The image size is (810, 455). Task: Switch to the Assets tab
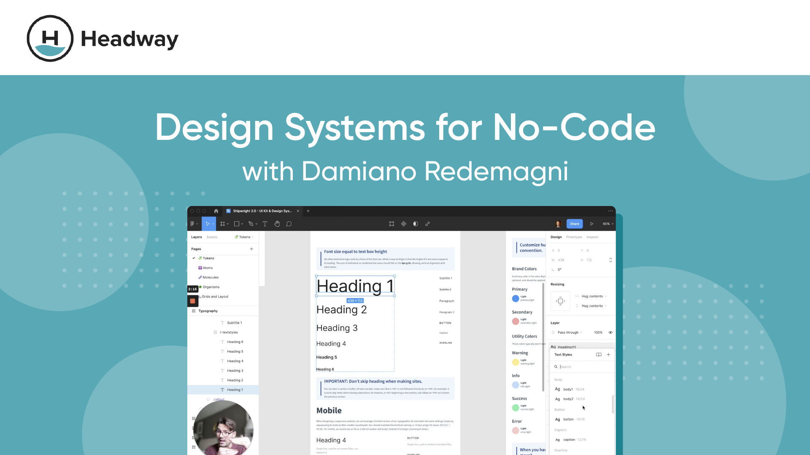click(211, 237)
